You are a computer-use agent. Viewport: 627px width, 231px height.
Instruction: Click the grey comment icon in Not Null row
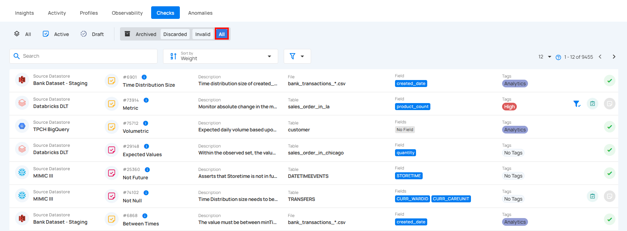610,196
